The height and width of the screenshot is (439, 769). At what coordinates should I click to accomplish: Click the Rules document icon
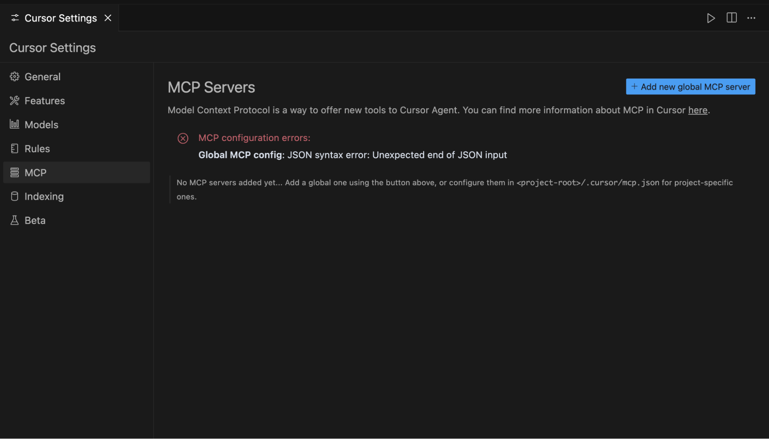click(x=14, y=148)
